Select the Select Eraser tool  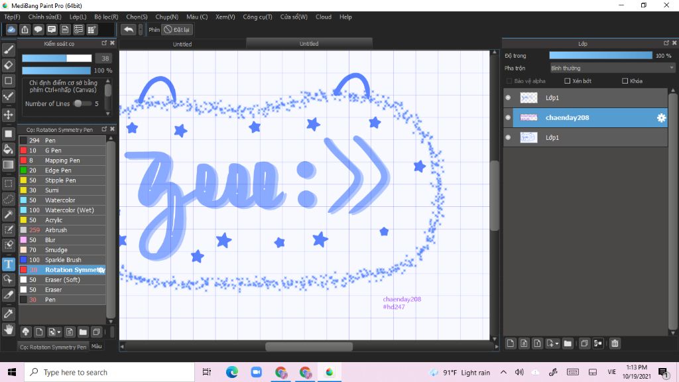8,245
